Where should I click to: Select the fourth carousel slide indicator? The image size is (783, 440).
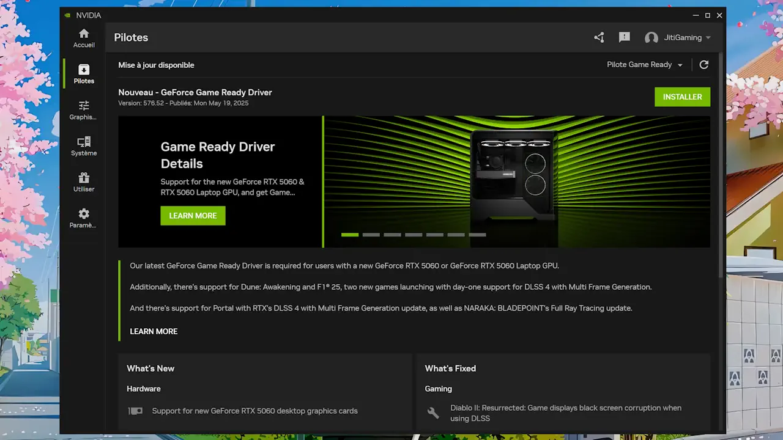(x=414, y=235)
